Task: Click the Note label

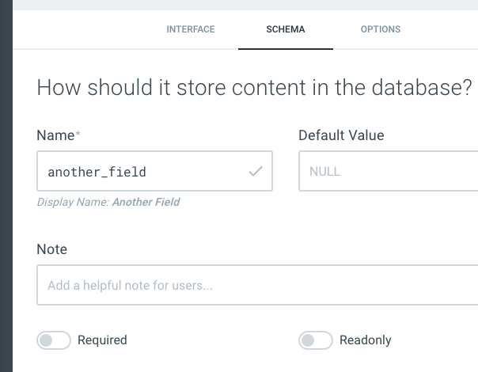Action: click(x=52, y=249)
